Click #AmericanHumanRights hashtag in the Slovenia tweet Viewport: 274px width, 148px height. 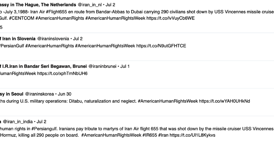coord(50,46)
